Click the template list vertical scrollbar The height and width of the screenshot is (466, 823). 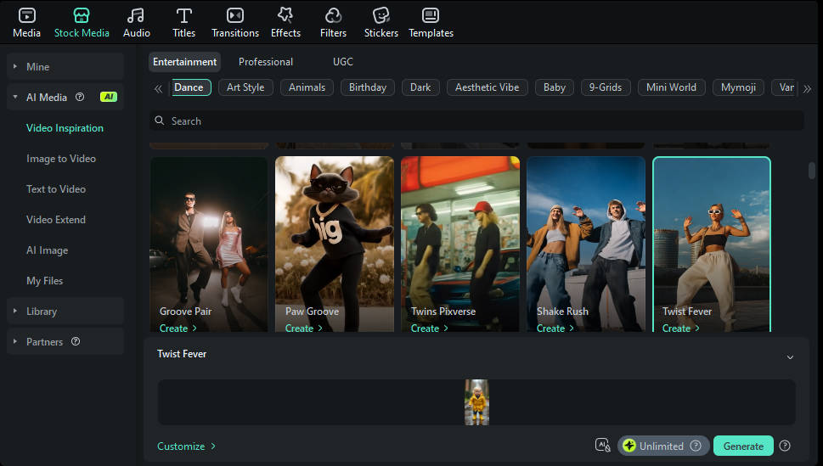(x=811, y=171)
